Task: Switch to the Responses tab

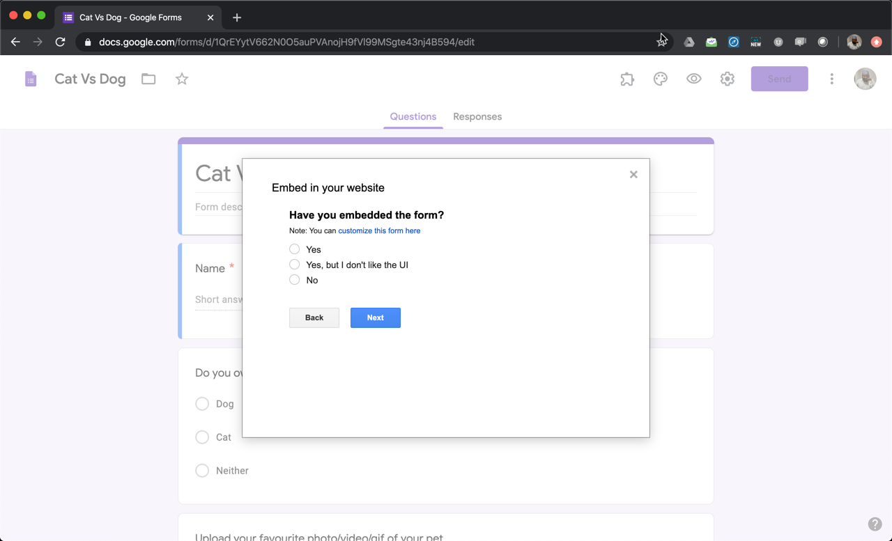Action: coord(477,116)
